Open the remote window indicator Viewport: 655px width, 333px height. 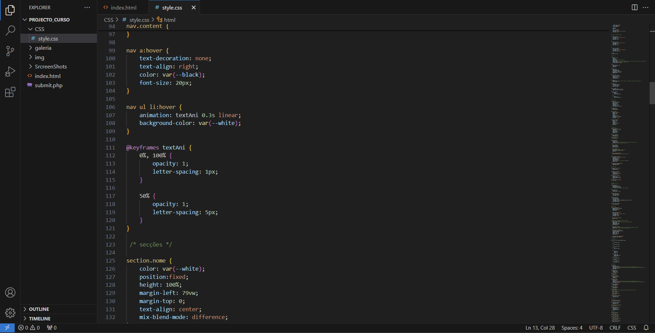click(7, 328)
